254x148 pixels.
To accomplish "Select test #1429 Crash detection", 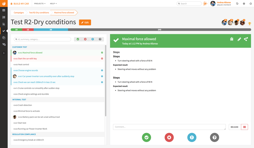I will point(58,105).
